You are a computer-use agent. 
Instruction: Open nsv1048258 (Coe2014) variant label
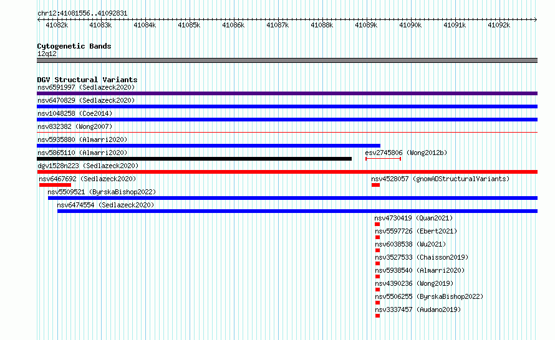pyautogui.click(x=75, y=113)
